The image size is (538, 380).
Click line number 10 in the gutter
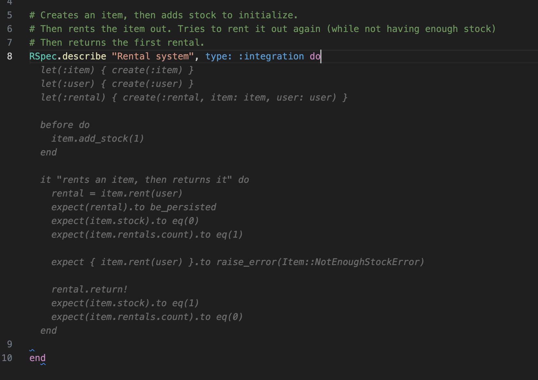click(x=7, y=358)
